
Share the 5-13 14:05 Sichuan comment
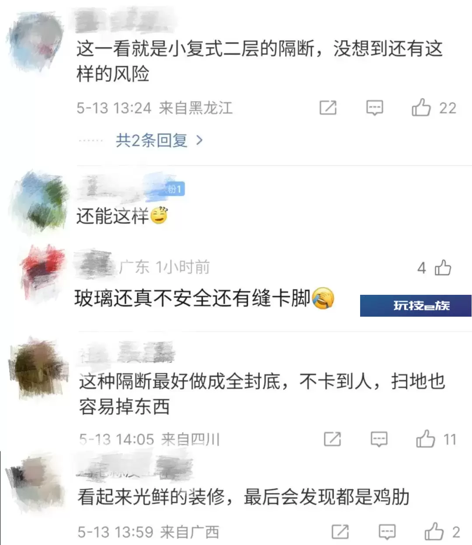tap(332, 439)
